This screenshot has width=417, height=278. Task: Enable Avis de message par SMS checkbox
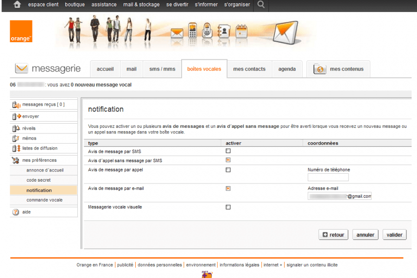click(x=228, y=151)
